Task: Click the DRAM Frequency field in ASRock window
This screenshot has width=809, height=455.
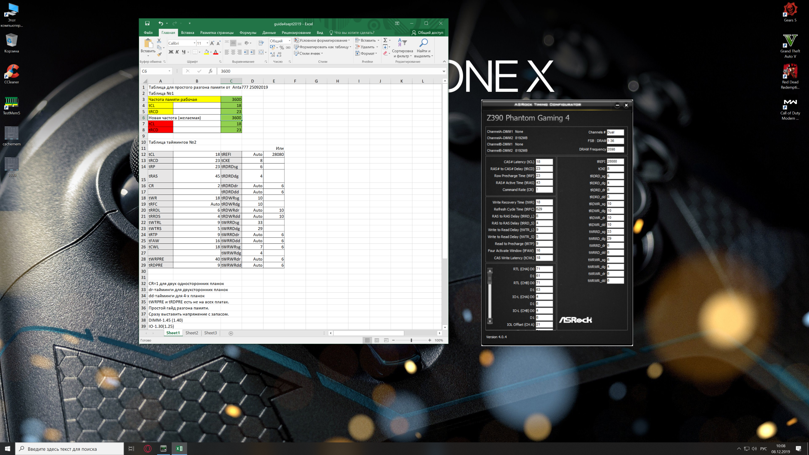Action: click(x=615, y=149)
